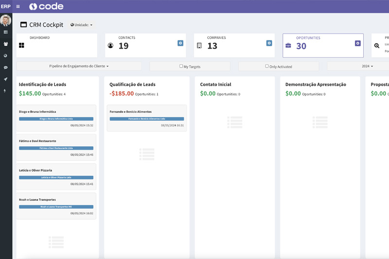Open the Unidade dropdown
389x259 pixels.
pos(81,25)
